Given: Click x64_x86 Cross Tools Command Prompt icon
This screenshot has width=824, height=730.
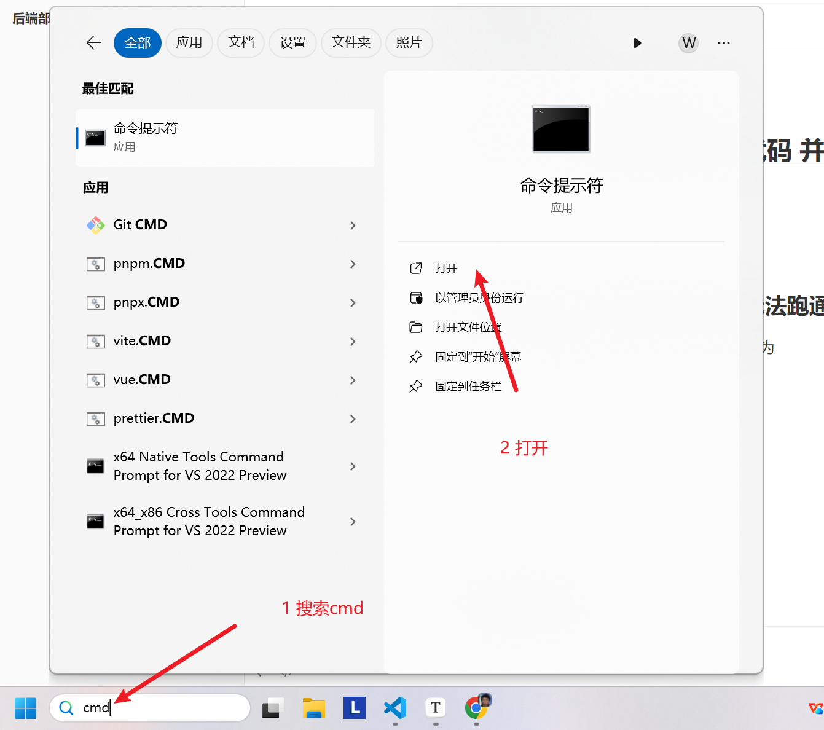Looking at the screenshot, I should pyautogui.click(x=95, y=522).
